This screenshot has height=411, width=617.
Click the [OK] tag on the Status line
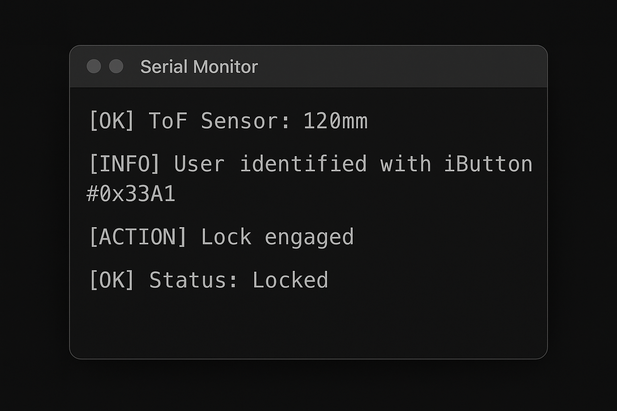[x=112, y=280]
